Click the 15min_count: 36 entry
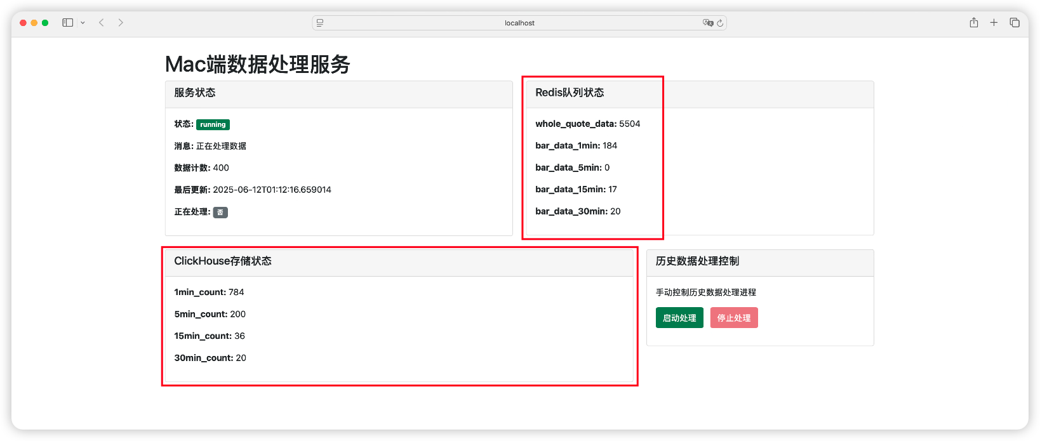1040x441 pixels. [210, 336]
